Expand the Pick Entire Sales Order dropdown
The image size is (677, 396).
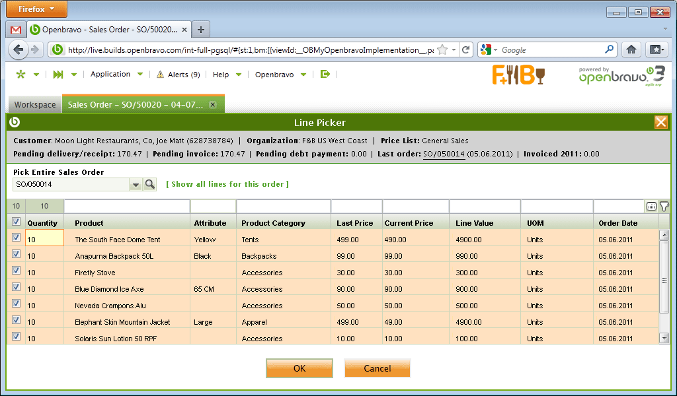pos(136,185)
